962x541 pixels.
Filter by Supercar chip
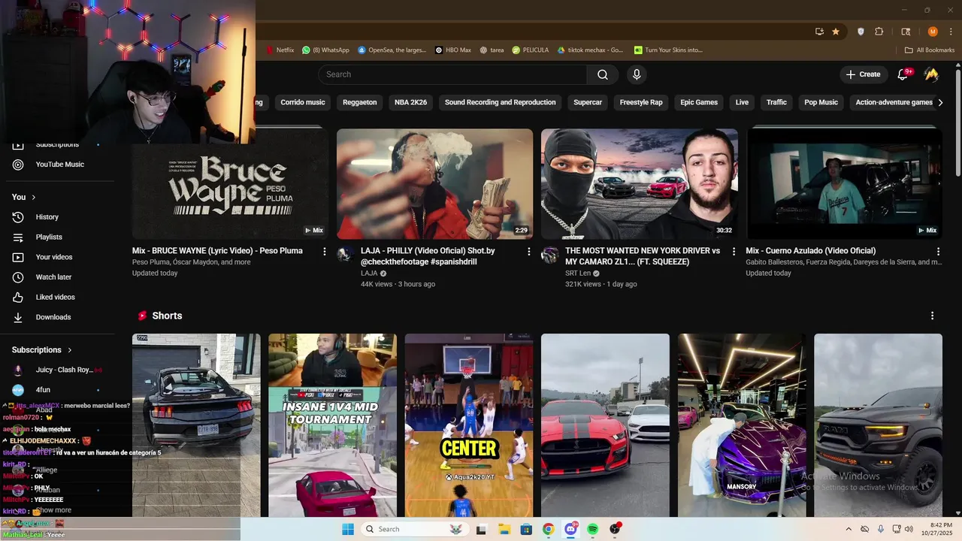click(588, 102)
